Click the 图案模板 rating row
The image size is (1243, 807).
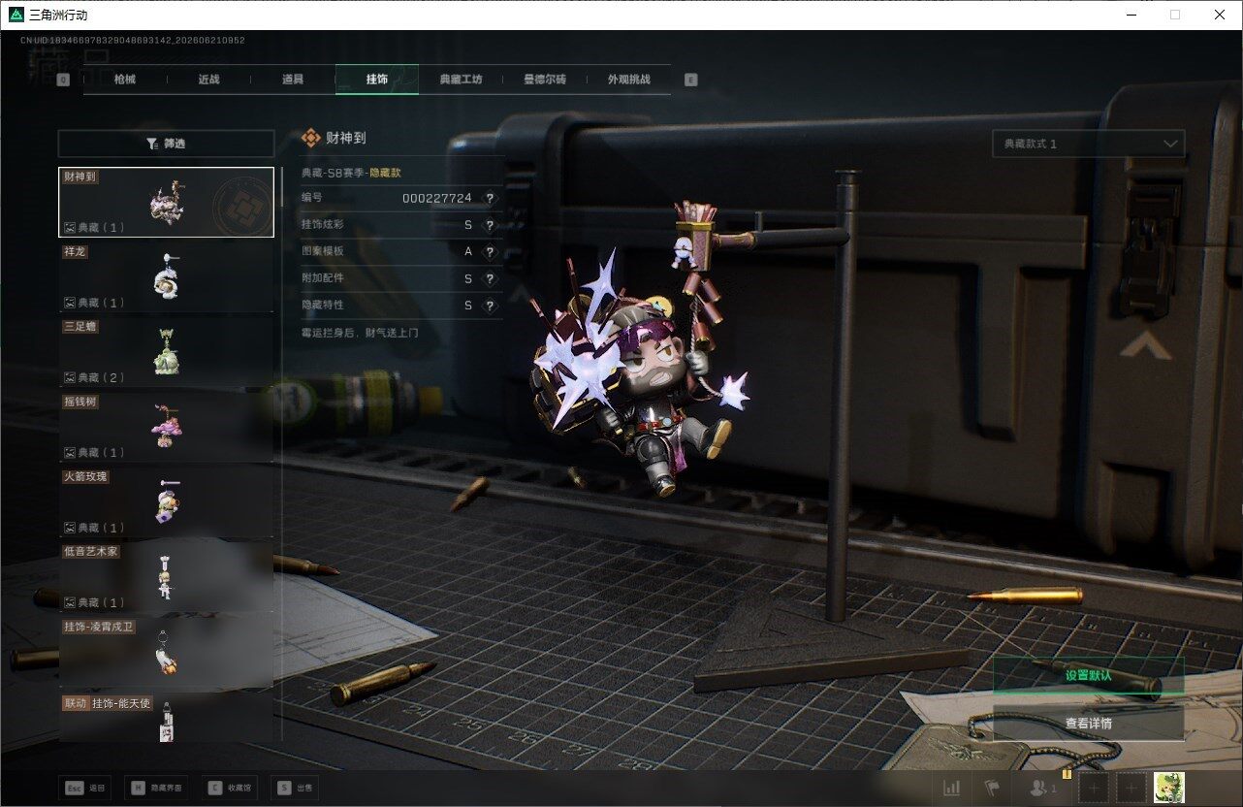pyautogui.click(x=402, y=251)
